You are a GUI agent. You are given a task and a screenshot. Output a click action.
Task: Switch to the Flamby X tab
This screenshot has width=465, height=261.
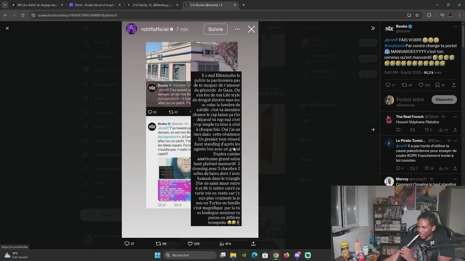coord(151,5)
